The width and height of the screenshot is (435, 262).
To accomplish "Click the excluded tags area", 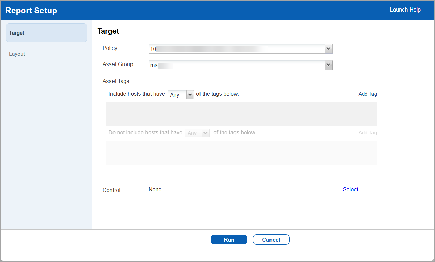I will coord(241,153).
